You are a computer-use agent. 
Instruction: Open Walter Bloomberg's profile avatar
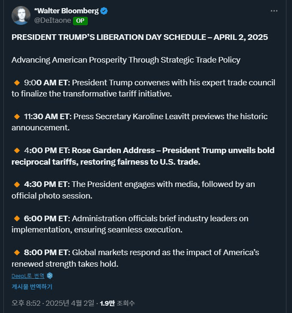pos(21,15)
